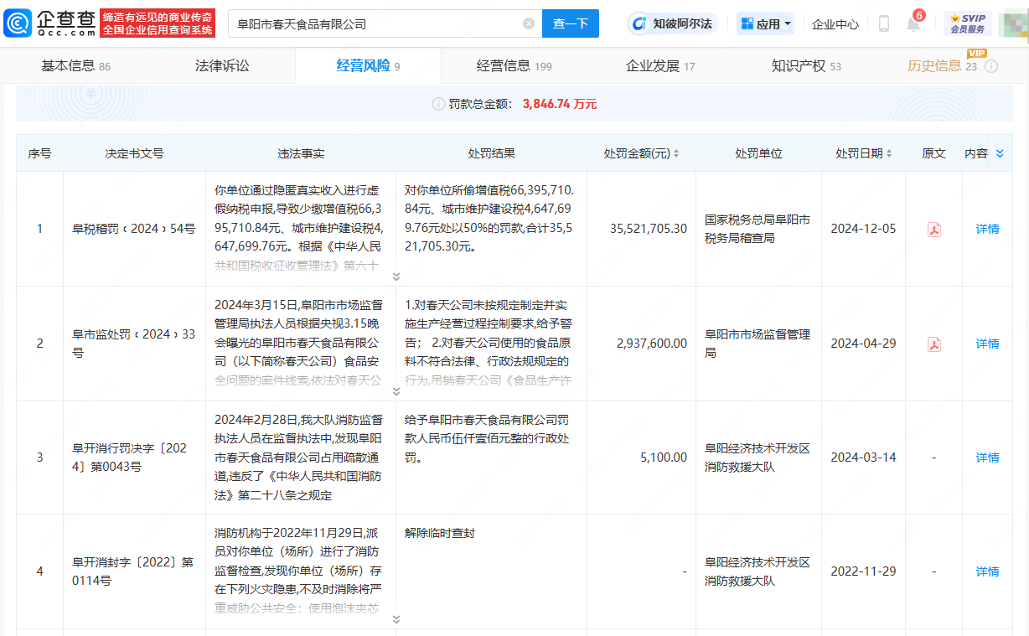Click the 解除临时查封 result text

(439, 533)
